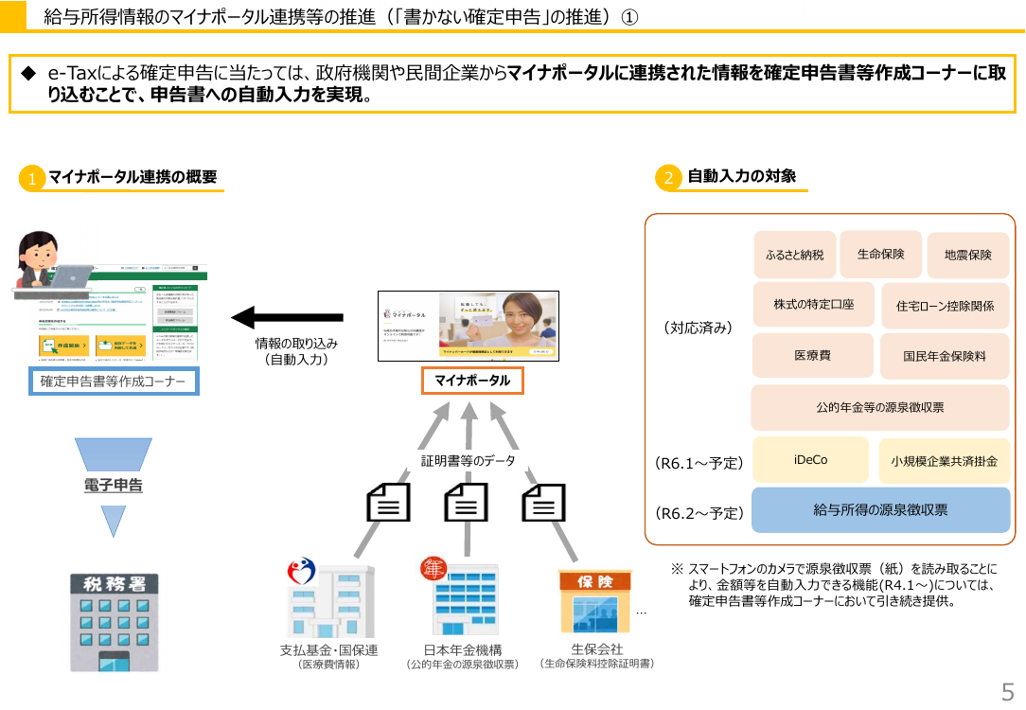Click the slide title 給与所得情報のマイナポータル連携等の推進

(x=340, y=16)
